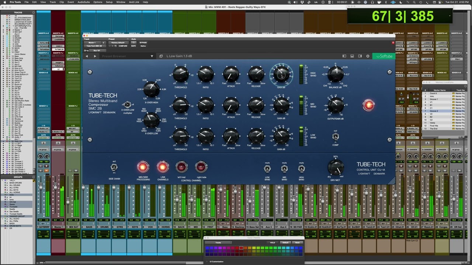Click the Mid Band Ratio knob
This screenshot has width=472, height=265.
pos(205,106)
